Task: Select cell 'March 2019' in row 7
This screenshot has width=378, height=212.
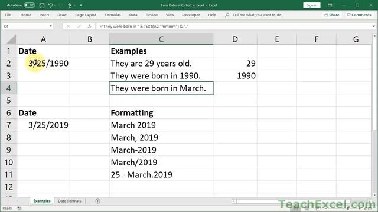Action: click(161, 125)
